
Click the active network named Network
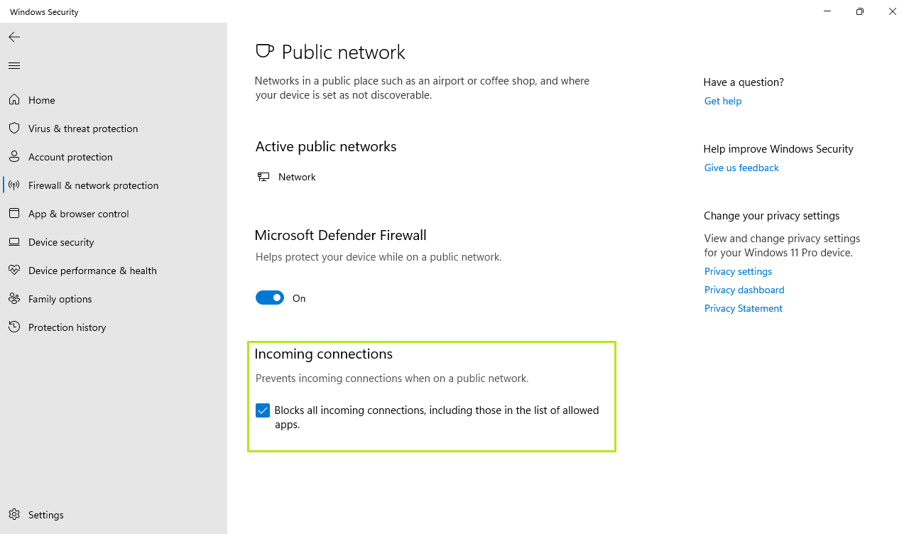tap(297, 177)
